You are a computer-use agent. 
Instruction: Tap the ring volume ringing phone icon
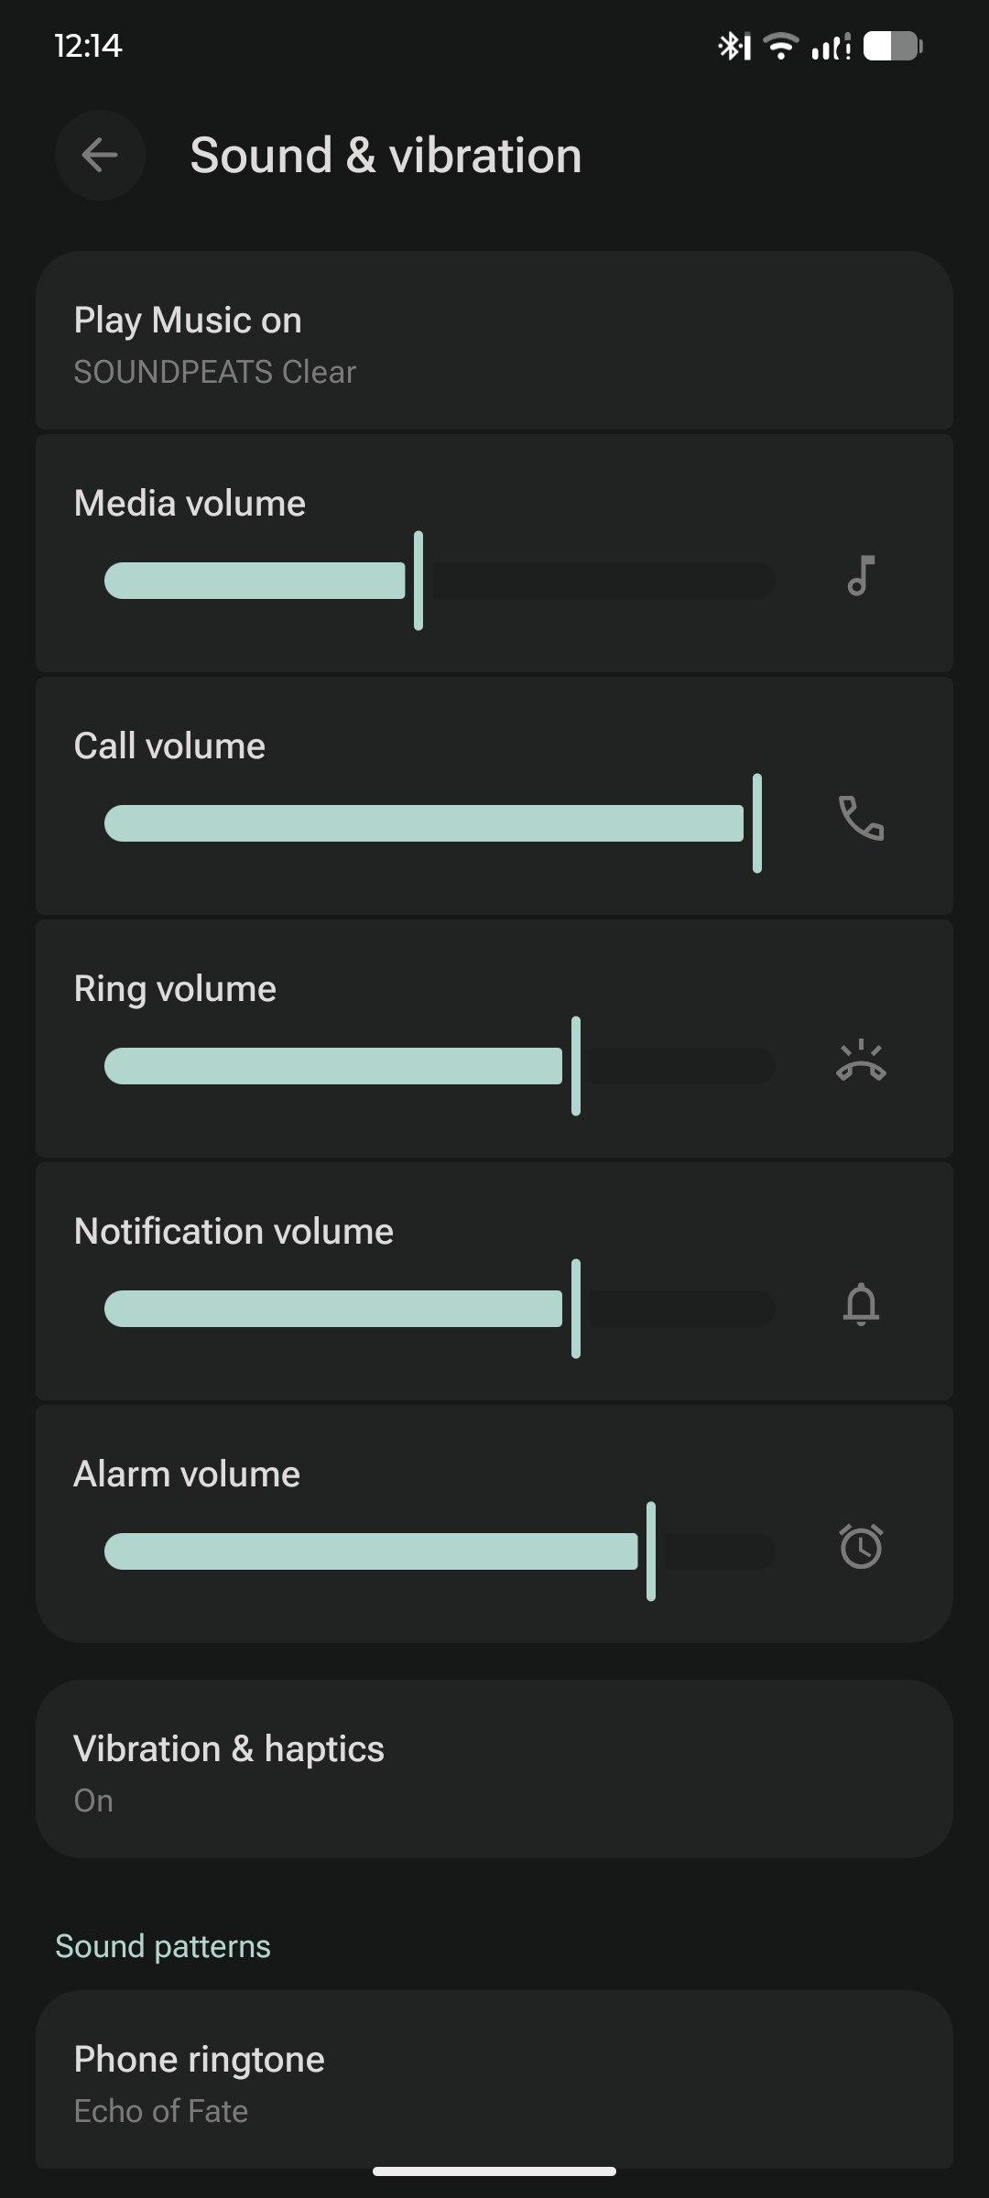pyautogui.click(x=861, y=1062)
